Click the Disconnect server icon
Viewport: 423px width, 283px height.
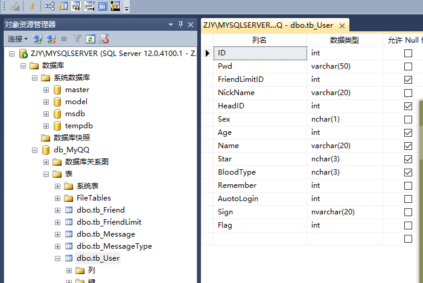[x=51, y=39]
